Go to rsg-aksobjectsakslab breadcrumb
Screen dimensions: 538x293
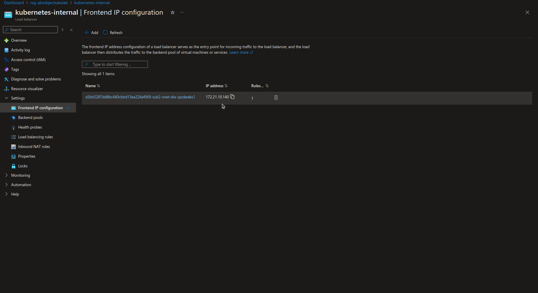click(x=49, y=3)
